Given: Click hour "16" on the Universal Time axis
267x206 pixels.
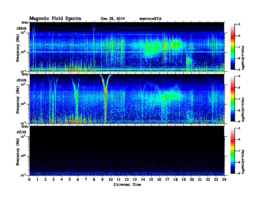Looking at the screenshot, I should point(159,180).
